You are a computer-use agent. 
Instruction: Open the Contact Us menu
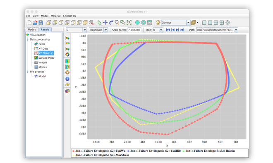pyautogui.click(x=69, y=16)
